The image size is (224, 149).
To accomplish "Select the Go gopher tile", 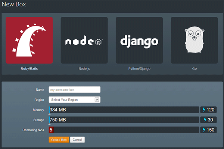I will coord(194,40).
